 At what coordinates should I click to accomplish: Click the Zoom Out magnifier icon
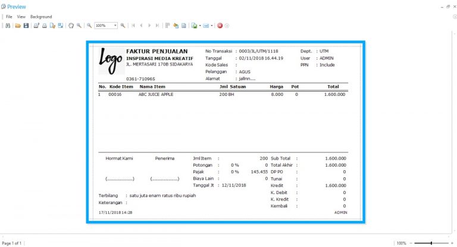(x=89, y=26)
